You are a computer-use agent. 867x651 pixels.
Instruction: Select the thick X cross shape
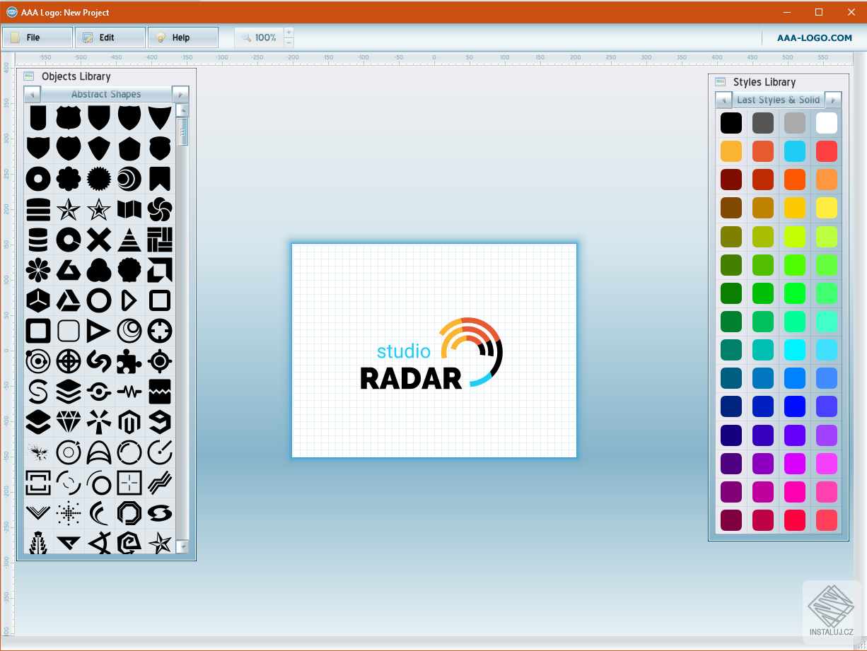click(99, 240)
